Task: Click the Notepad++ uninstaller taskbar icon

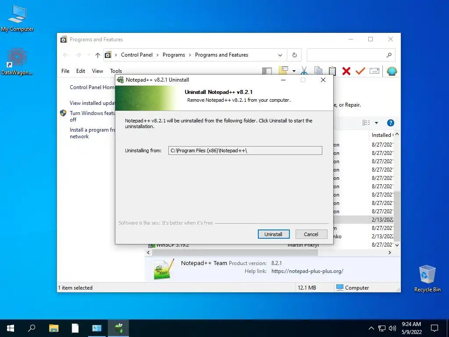Action: 118,328
